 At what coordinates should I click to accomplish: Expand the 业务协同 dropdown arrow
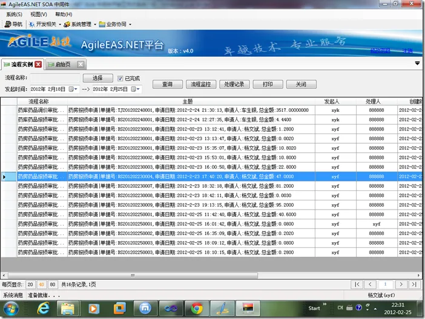pos(130,24)
